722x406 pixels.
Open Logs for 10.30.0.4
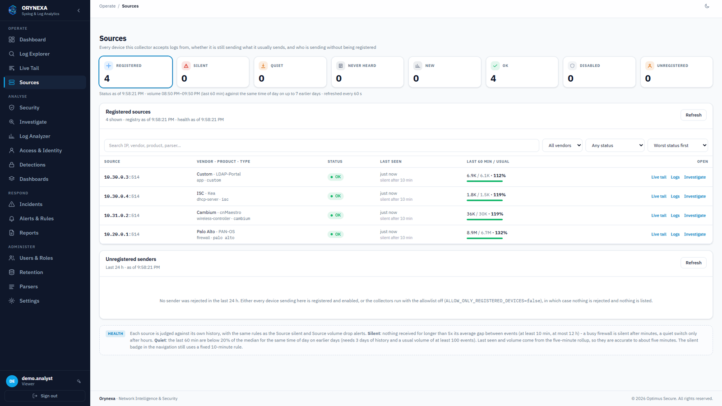tap(675, 196)
